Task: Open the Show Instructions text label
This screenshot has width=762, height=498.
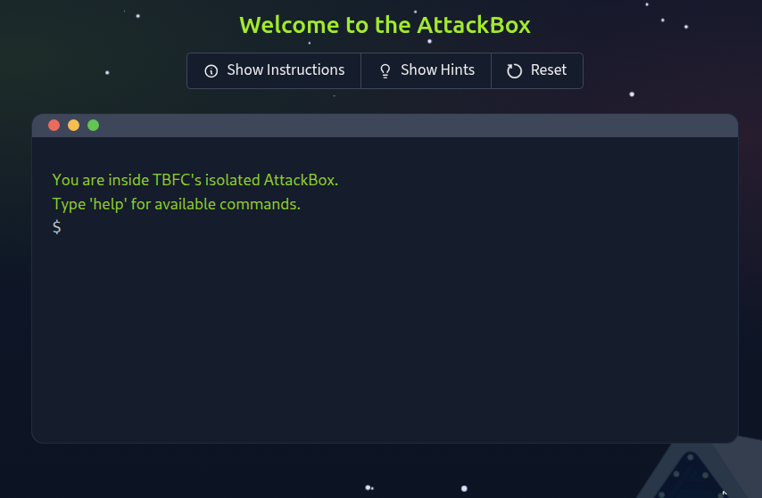Action: 286,70
